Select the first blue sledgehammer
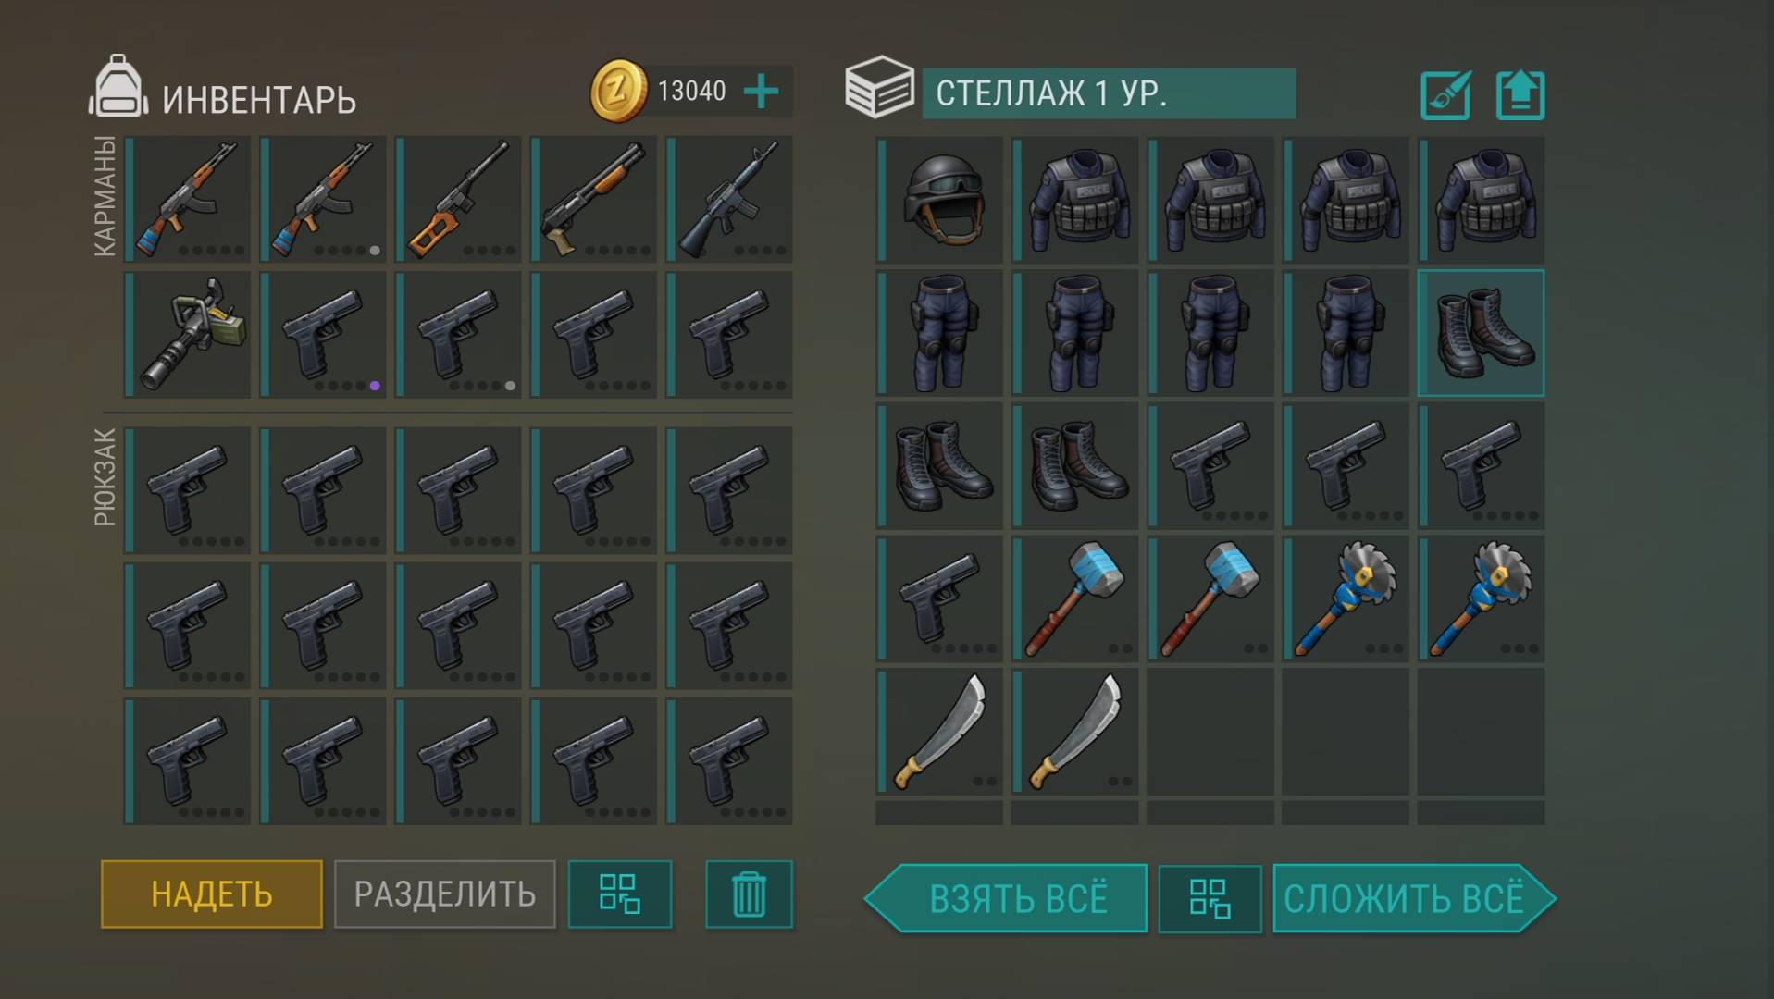Screen dimensions: 1774x999 pos(1074,599)
